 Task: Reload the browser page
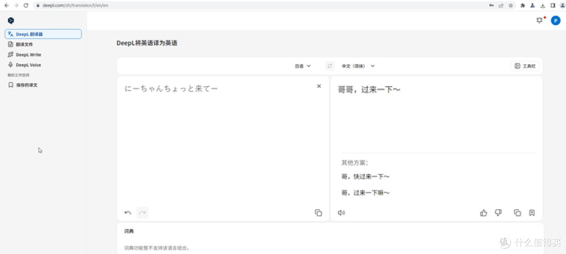(26, 5)
